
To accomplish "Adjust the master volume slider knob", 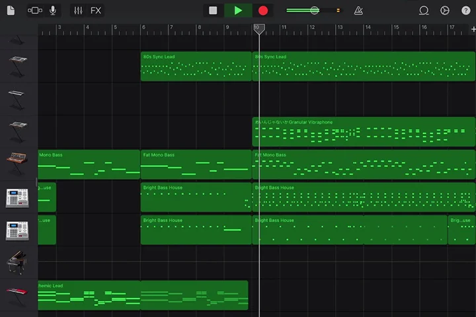I will [315, 11].
